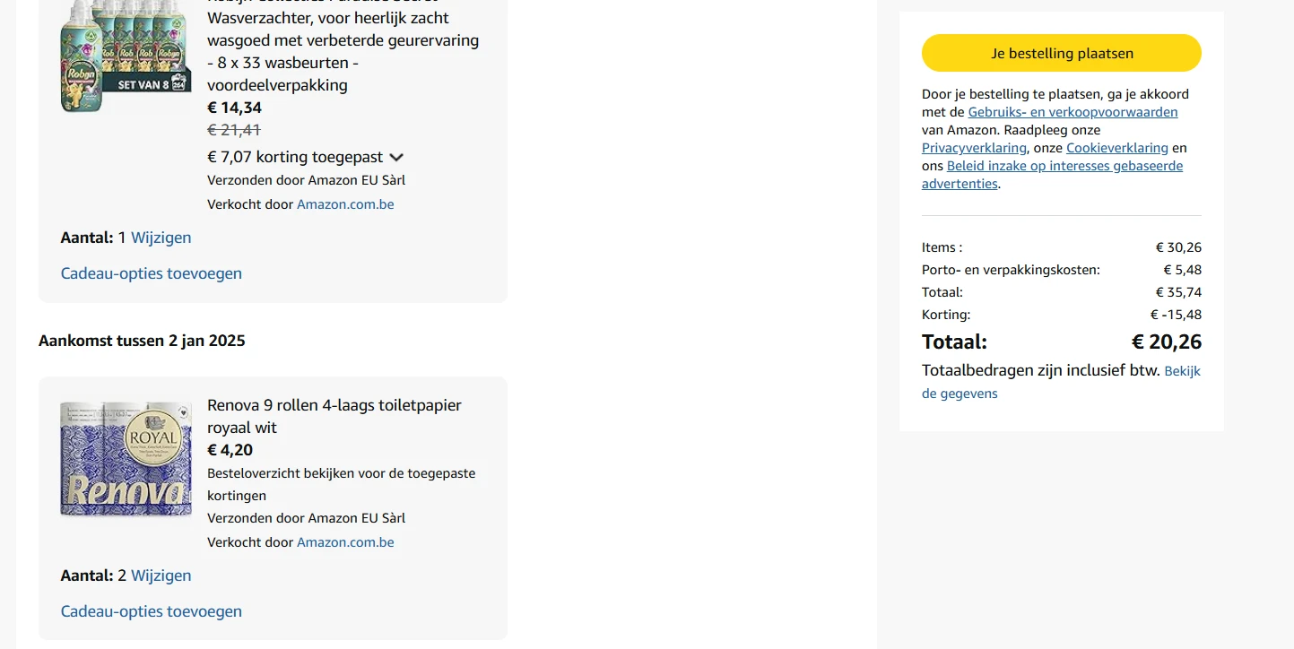1294x649 pixels.
Task: Change quantity of the Robijn Wasverzachter via Wijzigen
Action: pyautogui.click(x=161, y=238)
